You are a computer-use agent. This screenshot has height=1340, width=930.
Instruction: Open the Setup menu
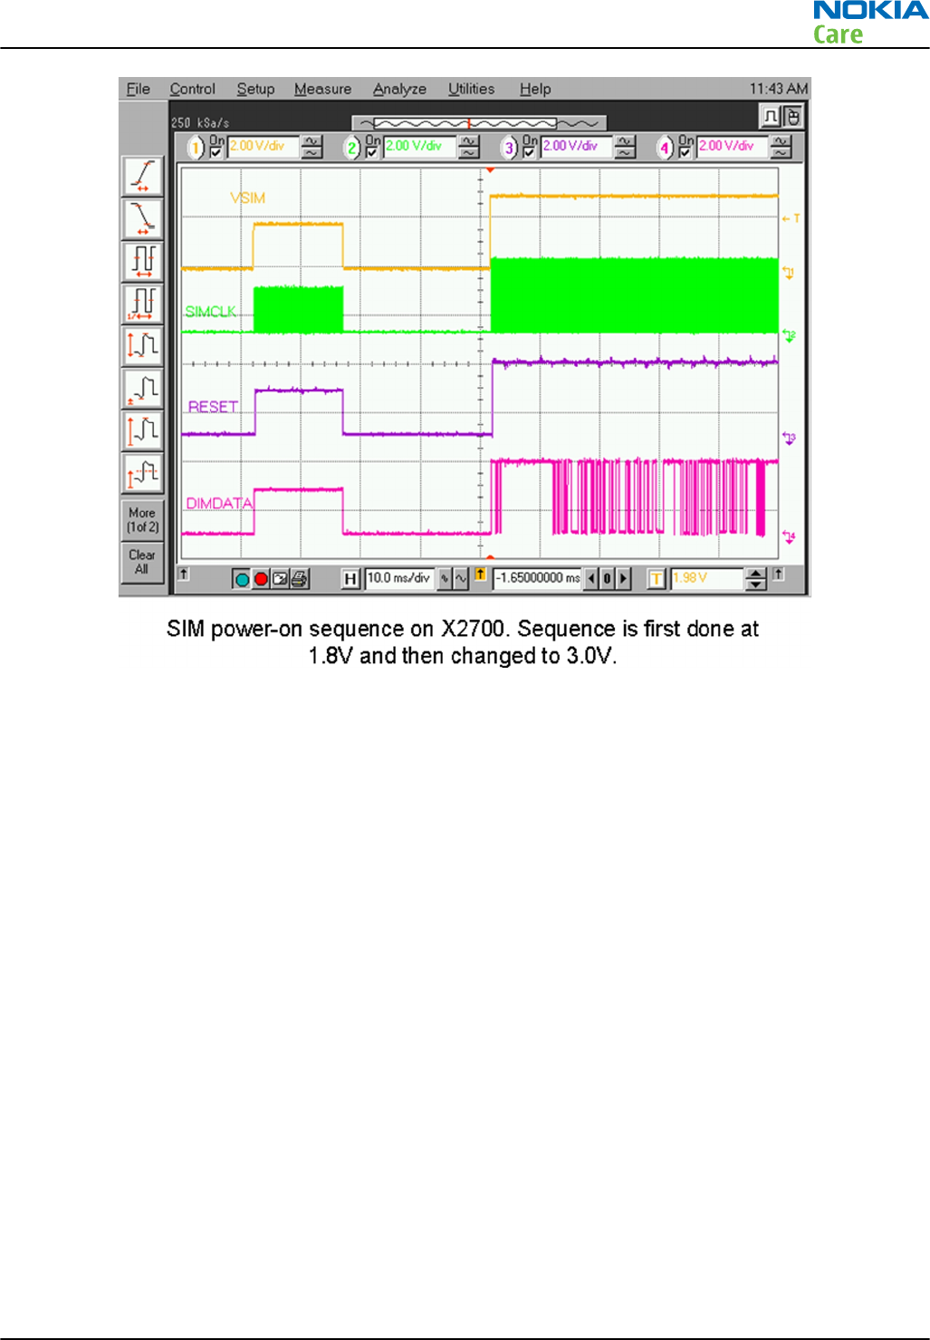pos(255,89)
